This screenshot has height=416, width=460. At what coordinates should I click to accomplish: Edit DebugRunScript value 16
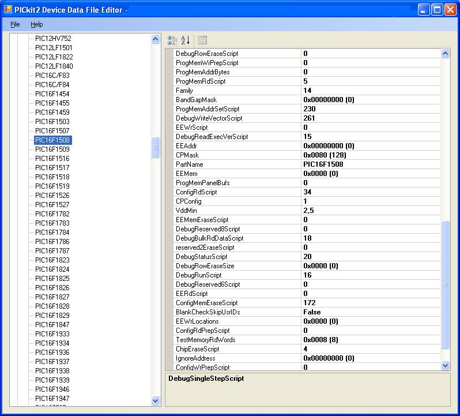click(x=371, y=275)
